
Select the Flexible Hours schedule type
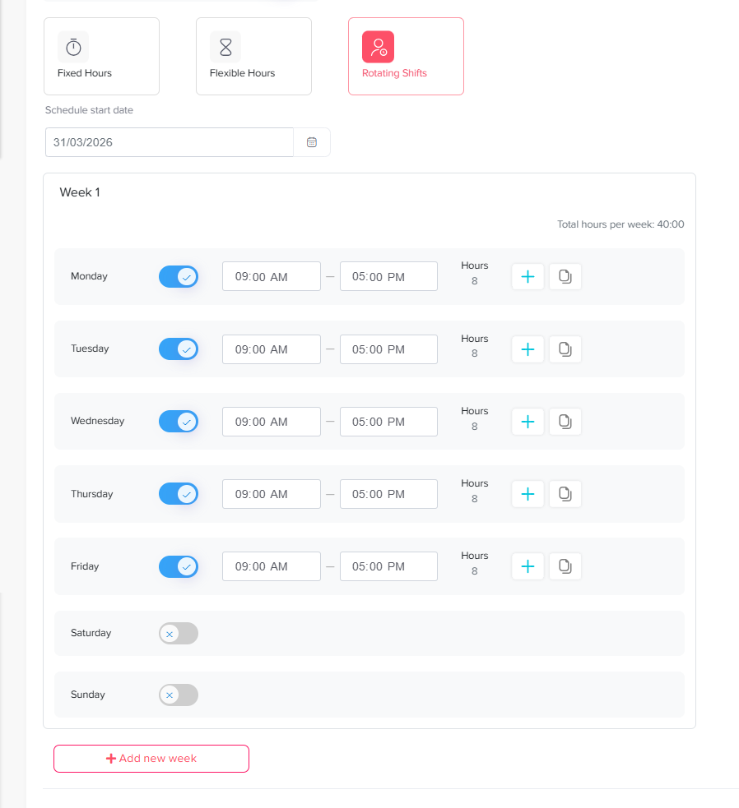pos(253,56)
